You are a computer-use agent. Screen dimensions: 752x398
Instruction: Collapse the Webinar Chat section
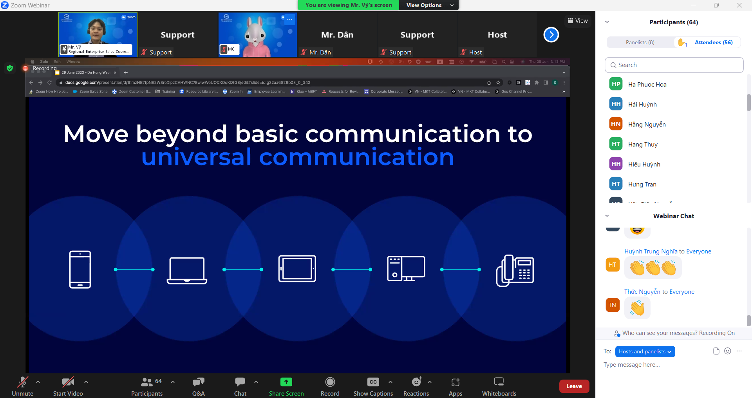[x=607, y=216]
